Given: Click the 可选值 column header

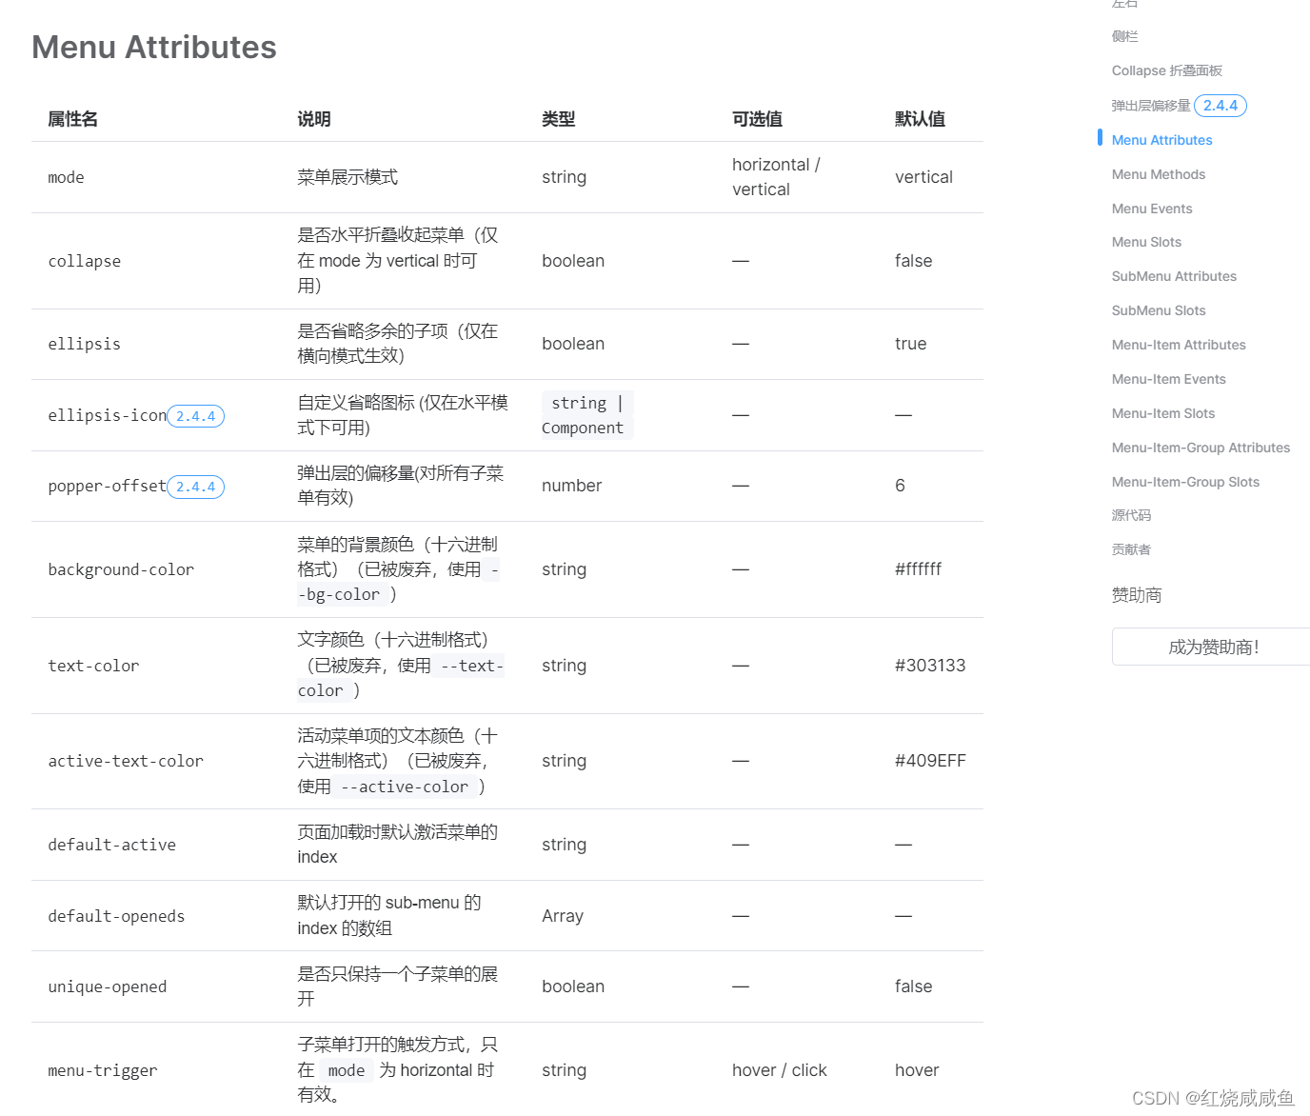Looking at the screenshot, I should coord(758,119).
